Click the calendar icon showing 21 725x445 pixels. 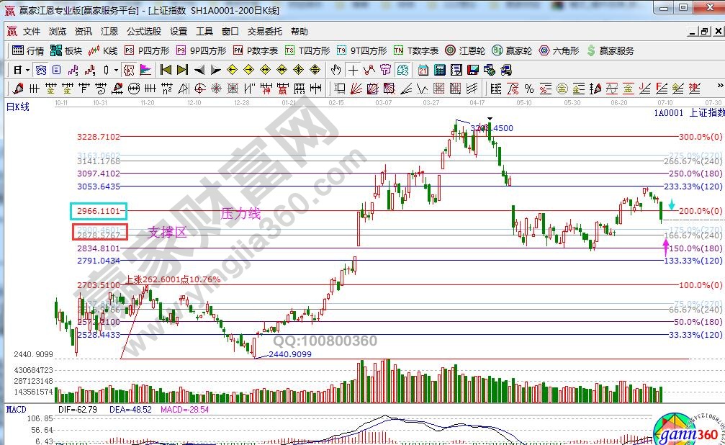click(x=423, y=70)
